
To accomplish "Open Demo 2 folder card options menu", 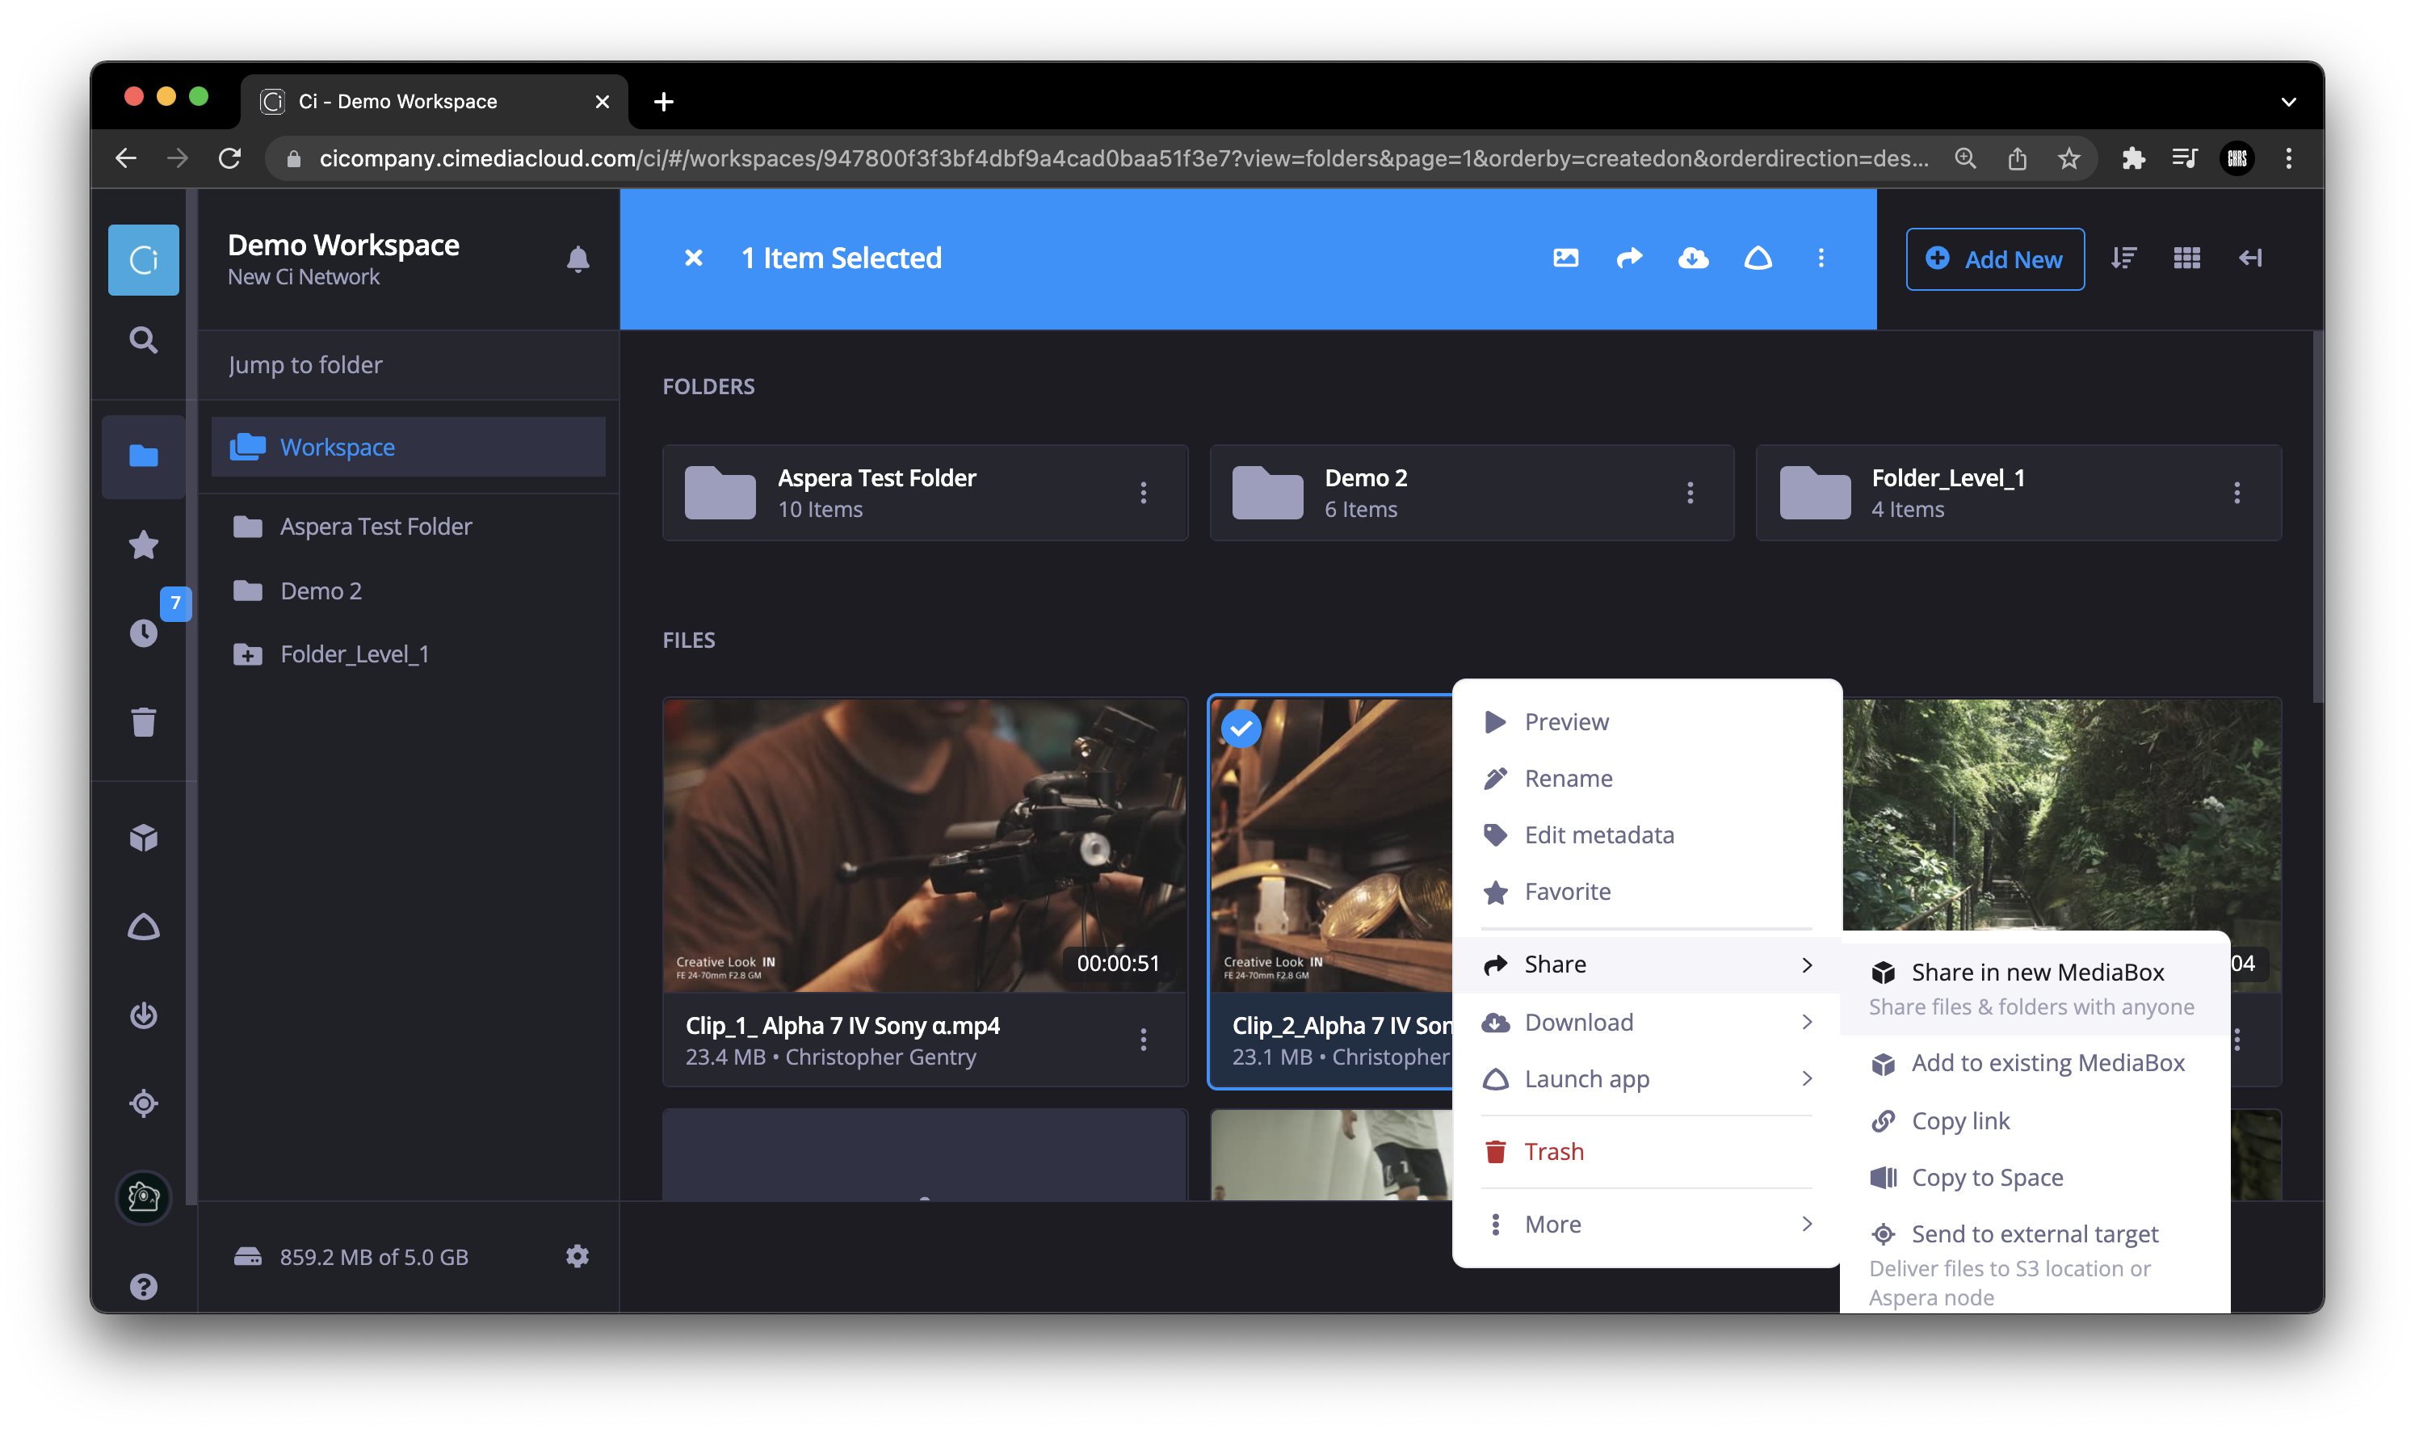I will pyautogui.click(x=1689, y=493).
